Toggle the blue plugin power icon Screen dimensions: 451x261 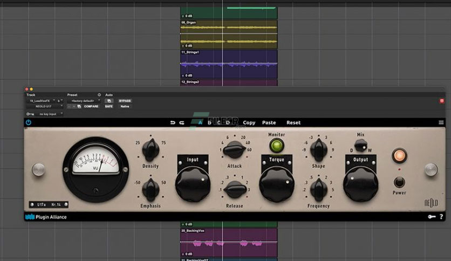point(28,122)
